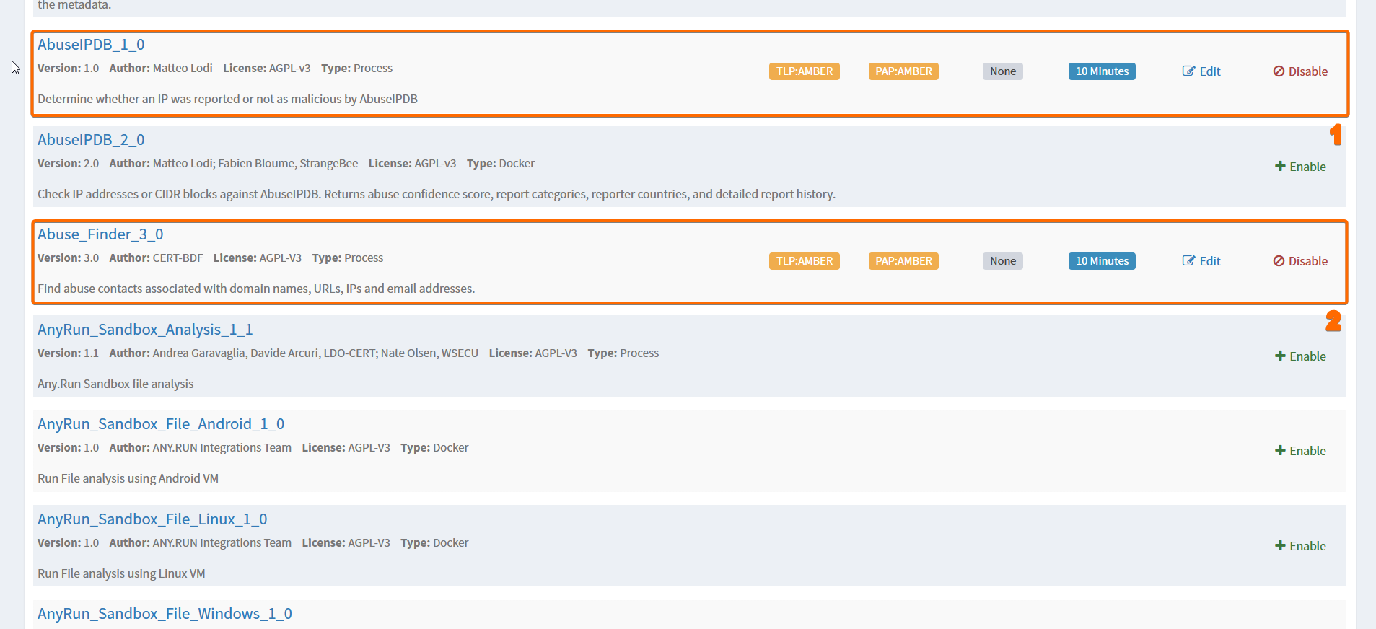Open the AbuseIPDB_2_0 analyzer link
The width and height of the screenshot is (1376, 629).
pos(91,140)
